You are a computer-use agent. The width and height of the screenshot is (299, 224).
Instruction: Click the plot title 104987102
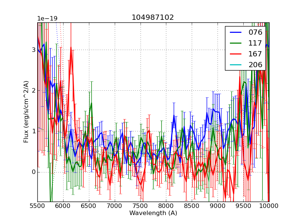pos(153,18)
